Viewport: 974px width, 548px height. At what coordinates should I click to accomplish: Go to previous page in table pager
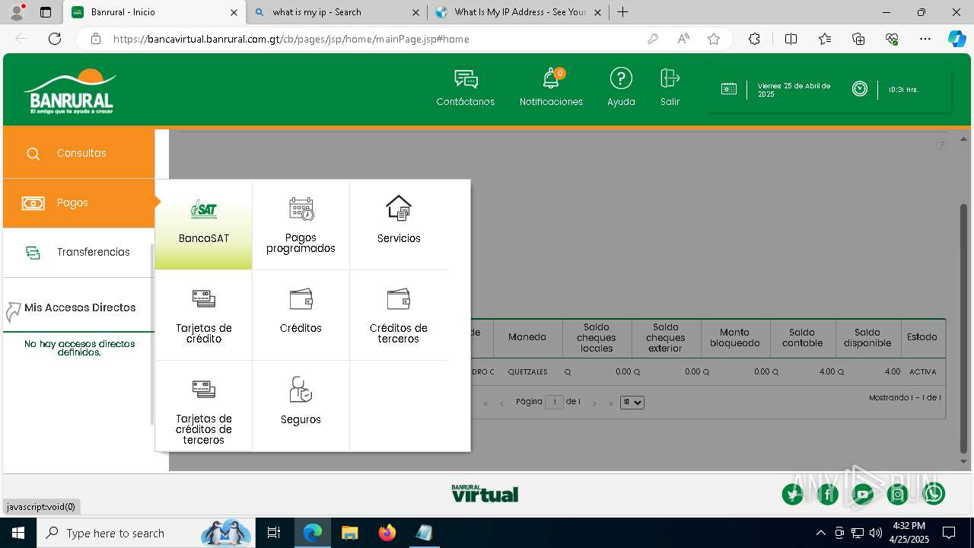[502, 403]
